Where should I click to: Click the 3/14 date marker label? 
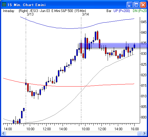(x=85, y=14)
